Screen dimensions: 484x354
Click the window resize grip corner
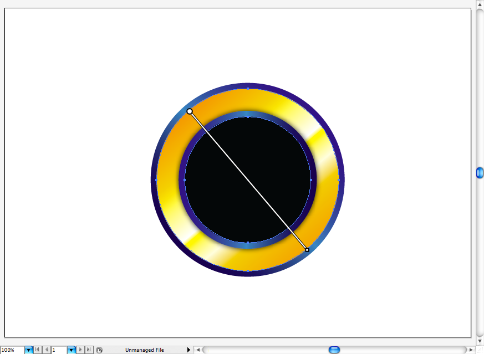[x=480, y=350]
